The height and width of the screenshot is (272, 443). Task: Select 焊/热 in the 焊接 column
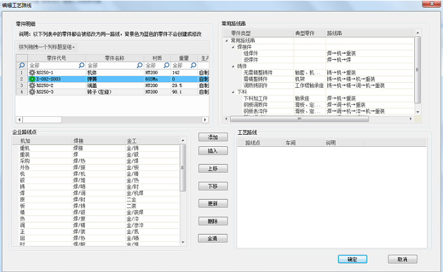click(79, 161)
